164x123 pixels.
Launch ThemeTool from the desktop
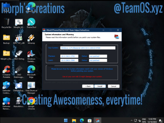tap(31, 23)
